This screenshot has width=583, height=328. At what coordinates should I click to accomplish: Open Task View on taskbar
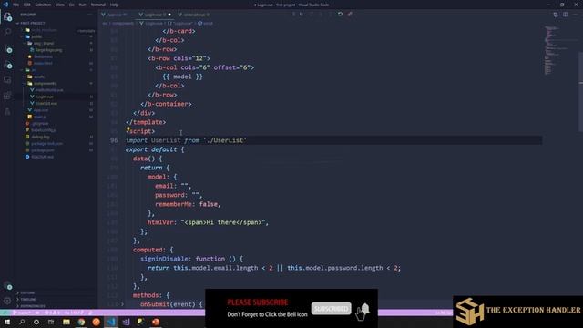(51, 322)
